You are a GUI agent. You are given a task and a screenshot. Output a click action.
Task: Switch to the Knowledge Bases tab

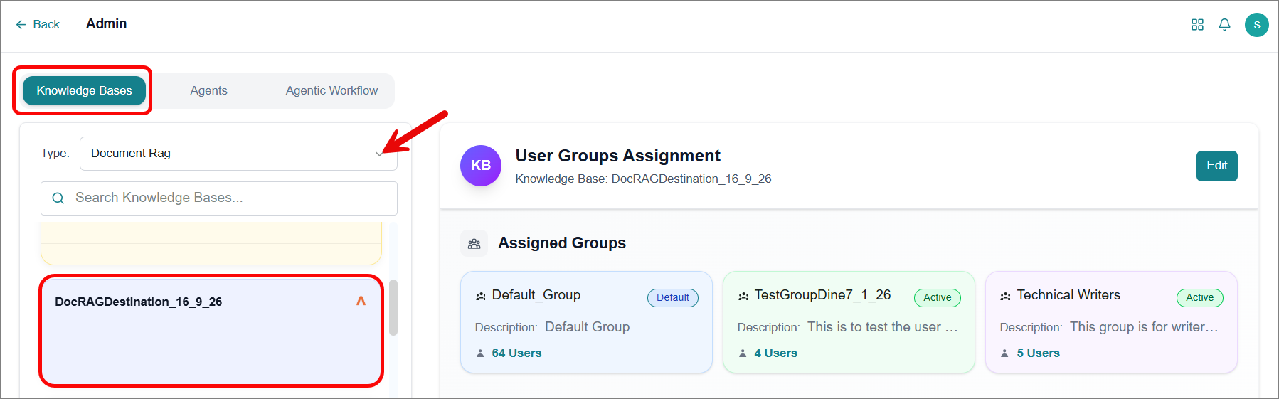tap(84, 90)
